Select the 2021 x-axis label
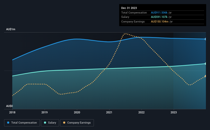This screenshot has height=130, width=210. (109, 112)
